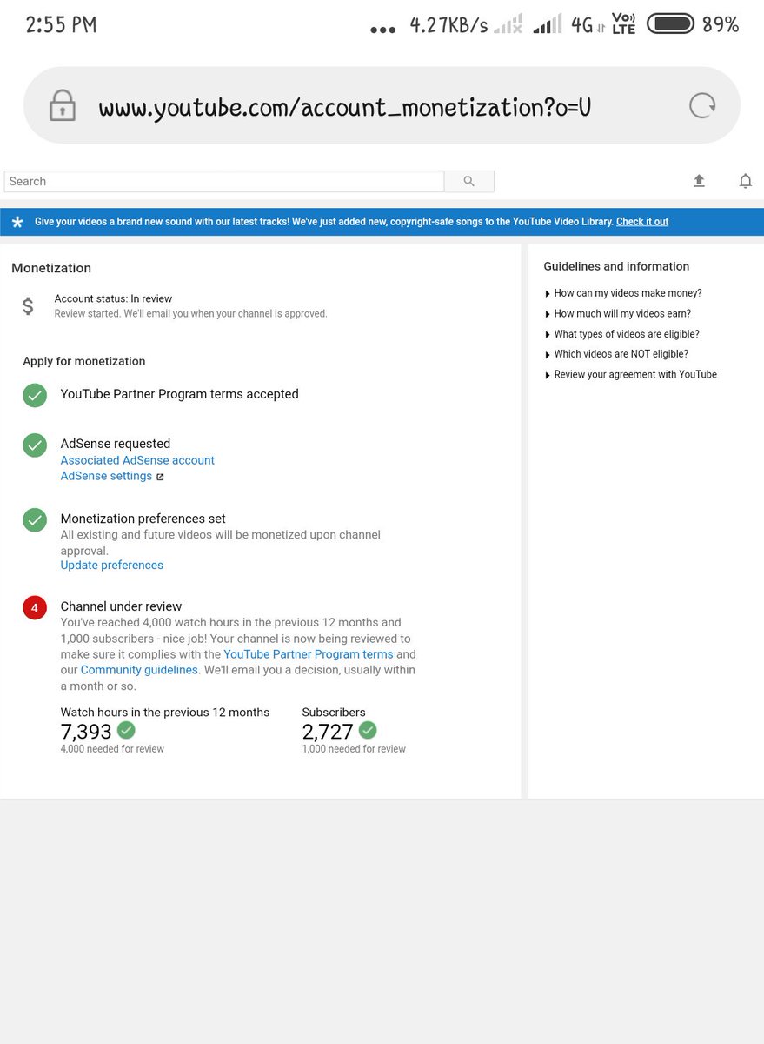The width and height of the screenshot is (764, 1044).
Task: Tap the 89% battery percentage
Action: (721, 25)
